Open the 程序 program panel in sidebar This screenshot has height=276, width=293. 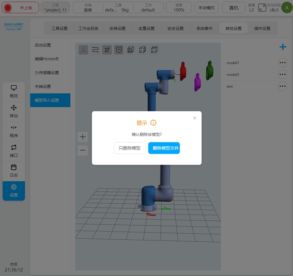14,131
